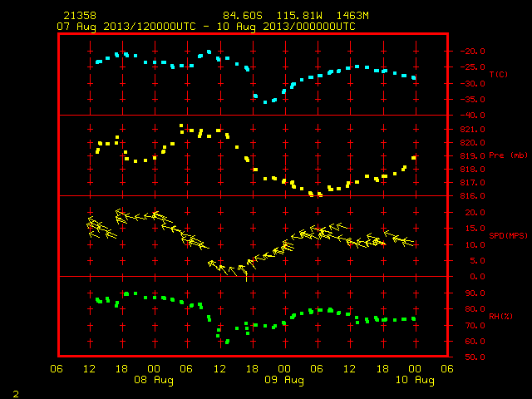Image resolution: width=532 pixels, height=399 pixels.
Task: Select the 1463M elevation label
Action: [352, 16]
